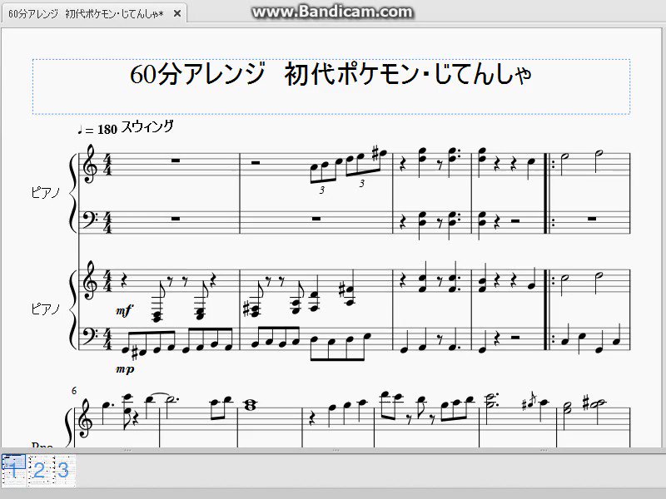Select the treble clef at measure 6
This screenshot has width=666, height=499.
pos(86,417)
